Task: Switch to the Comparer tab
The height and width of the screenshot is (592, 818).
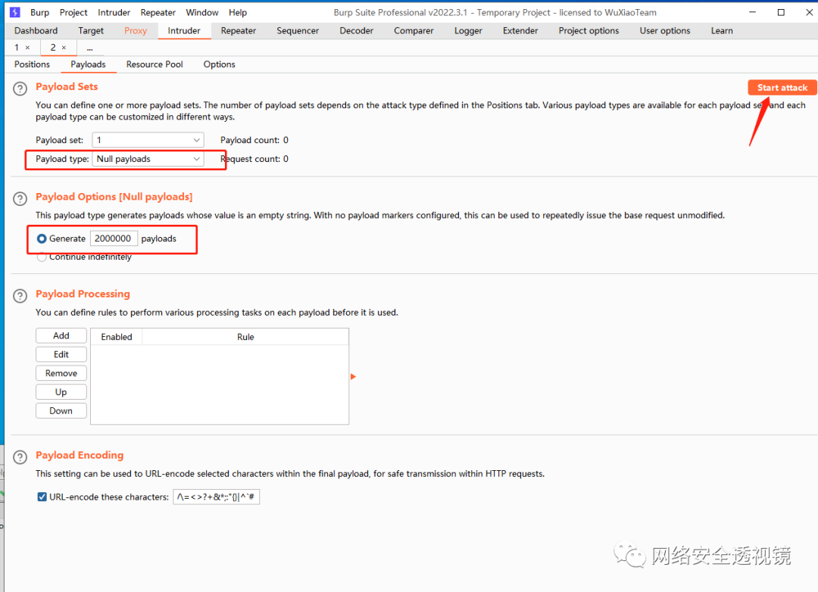Action: pos(414,31)
